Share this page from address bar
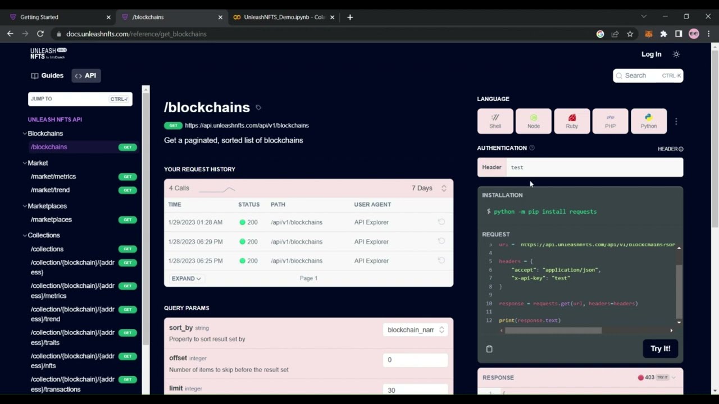Screen dimensions: 719x404 (615, 34)
